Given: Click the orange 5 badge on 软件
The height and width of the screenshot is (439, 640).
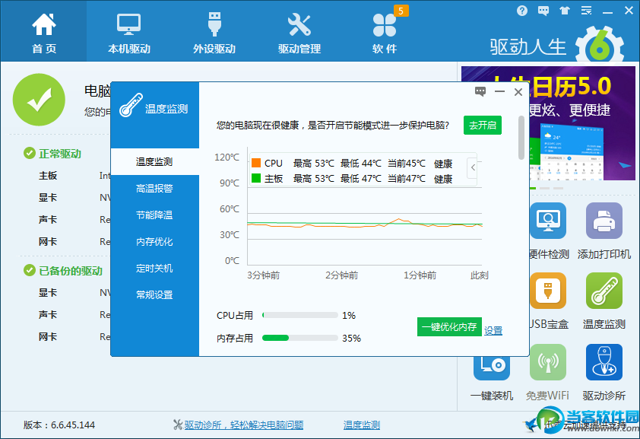Looking at the screenshot, I should [x=401, y=11].
